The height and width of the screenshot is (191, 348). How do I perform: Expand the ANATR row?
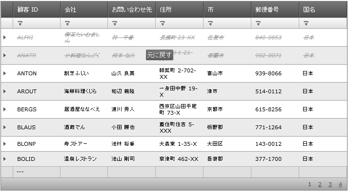pyautogui.click(x=5, y=55)
